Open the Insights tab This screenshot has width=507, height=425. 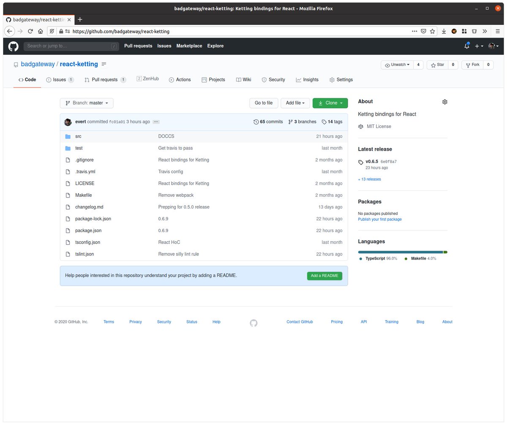point(307,80)
